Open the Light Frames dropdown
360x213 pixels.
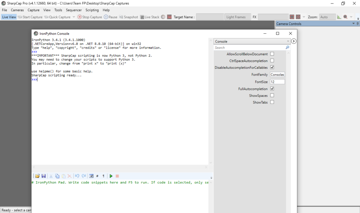click(237, 17)
